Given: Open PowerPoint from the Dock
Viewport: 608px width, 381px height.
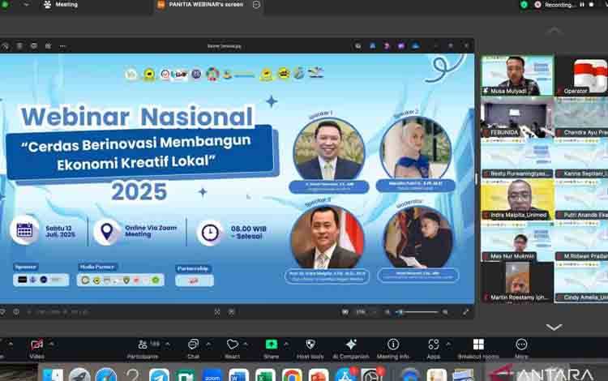Looking at the screenshot, I should tap(319, 375).
